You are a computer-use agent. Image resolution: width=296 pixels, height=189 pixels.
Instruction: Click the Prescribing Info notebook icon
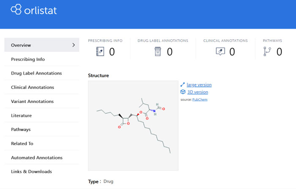100,51
